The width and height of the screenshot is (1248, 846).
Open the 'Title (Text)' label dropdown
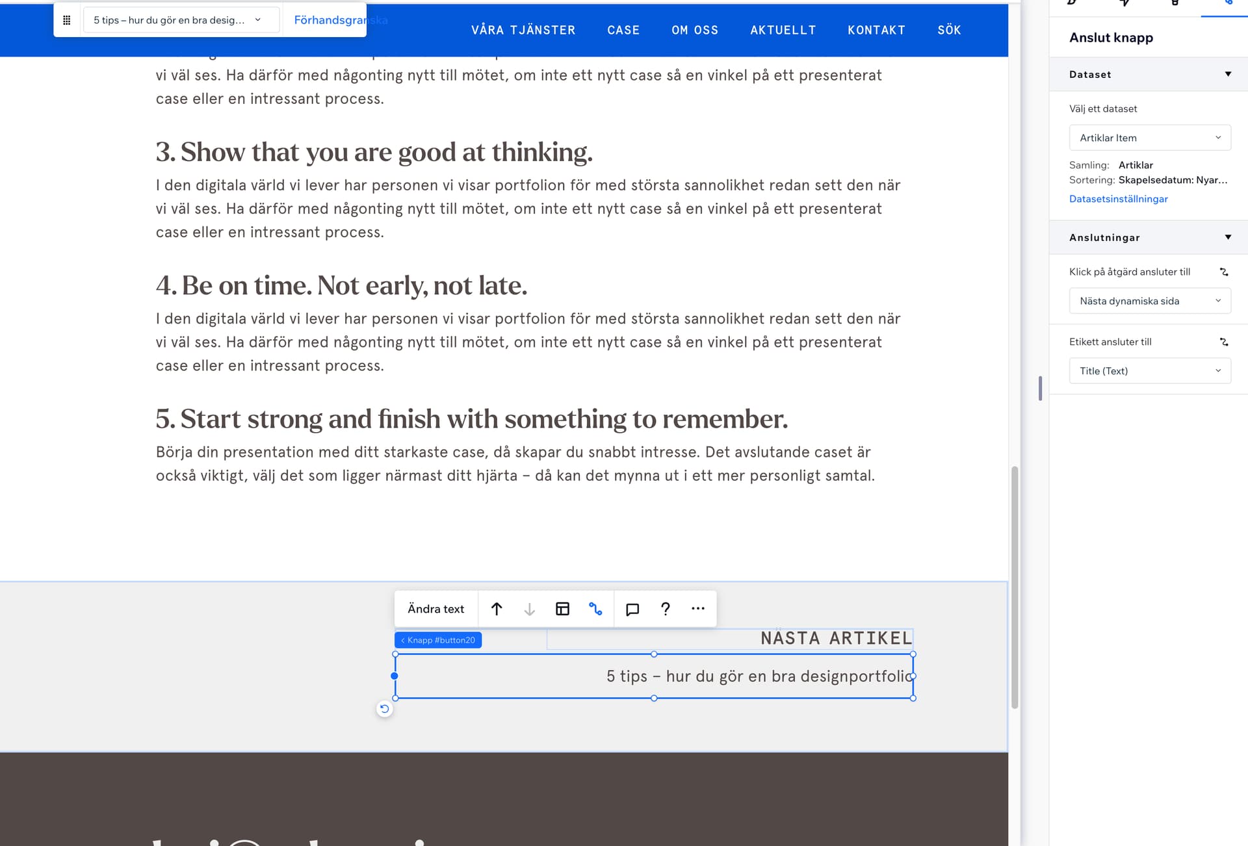tap(1149, 371)
